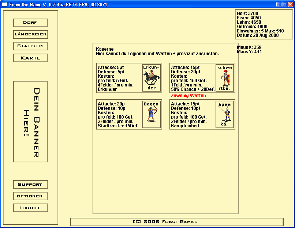295x228 pixels.
Task: Click the resource info panel showing Holz
Action: 264,24
